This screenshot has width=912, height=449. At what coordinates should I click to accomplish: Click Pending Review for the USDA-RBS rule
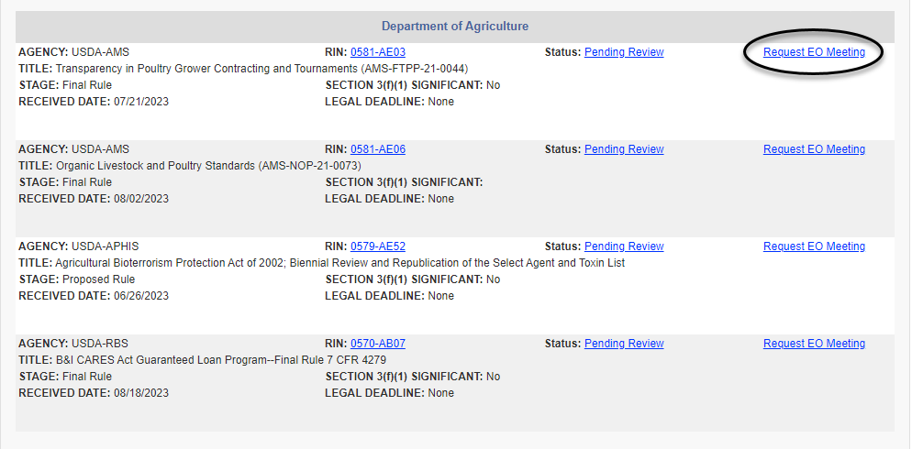[x=624, y=344]
